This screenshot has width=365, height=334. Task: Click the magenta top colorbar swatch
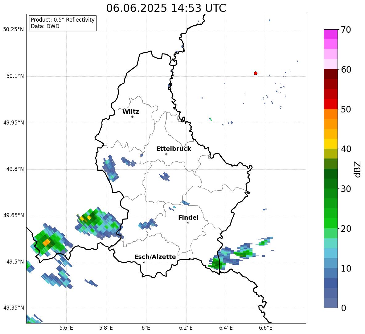click(x=330, y=35)
